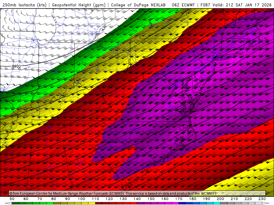This screenshot has width=274, height=205.
Task: Pick the cyan swatch just before 200
Action: click(217, 203)
